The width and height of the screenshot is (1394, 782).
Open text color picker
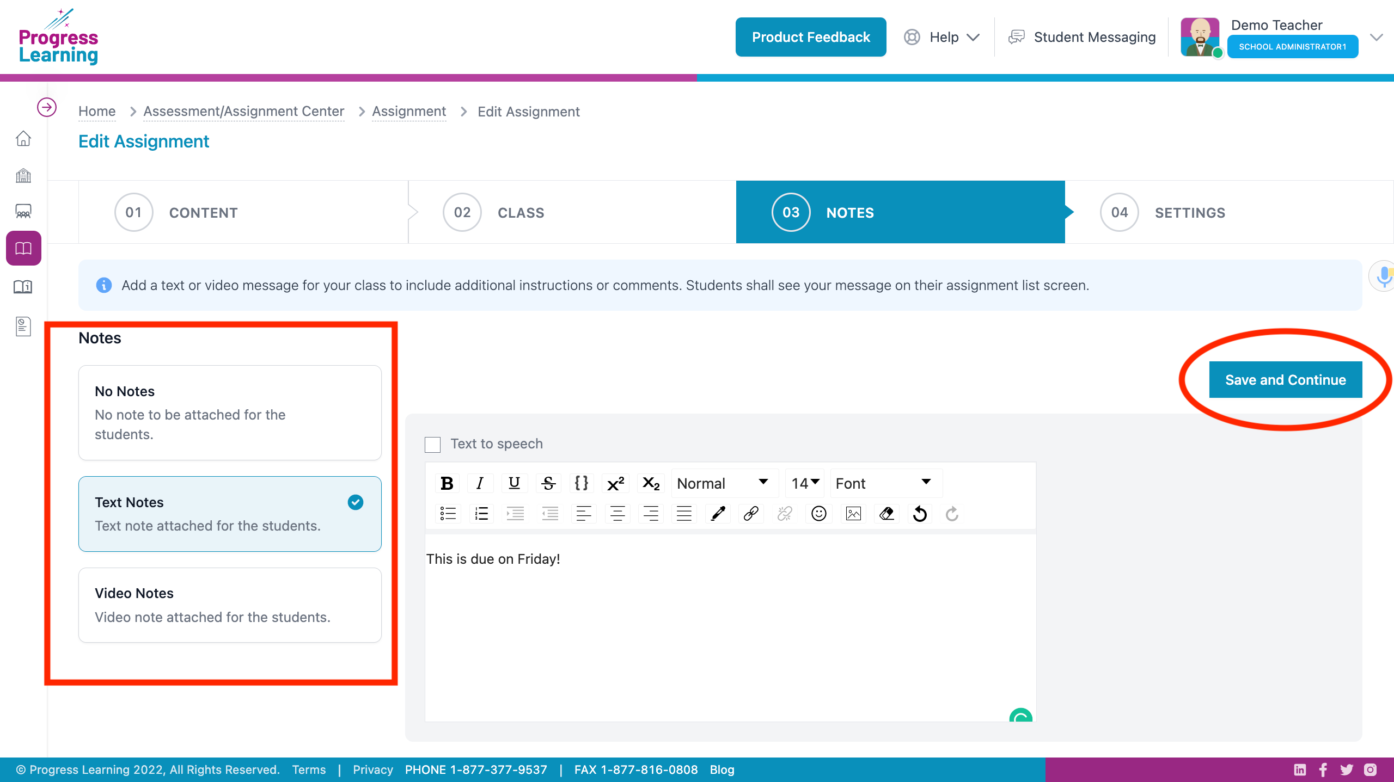[x=718, y=513]
